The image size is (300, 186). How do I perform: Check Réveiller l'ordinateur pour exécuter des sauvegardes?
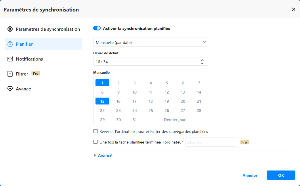coord(95,131)
